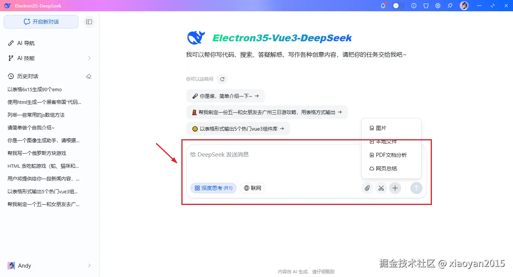
Task: Choose prompt 你是谁，简单介绍一下~
Action: tap(225, 96)
